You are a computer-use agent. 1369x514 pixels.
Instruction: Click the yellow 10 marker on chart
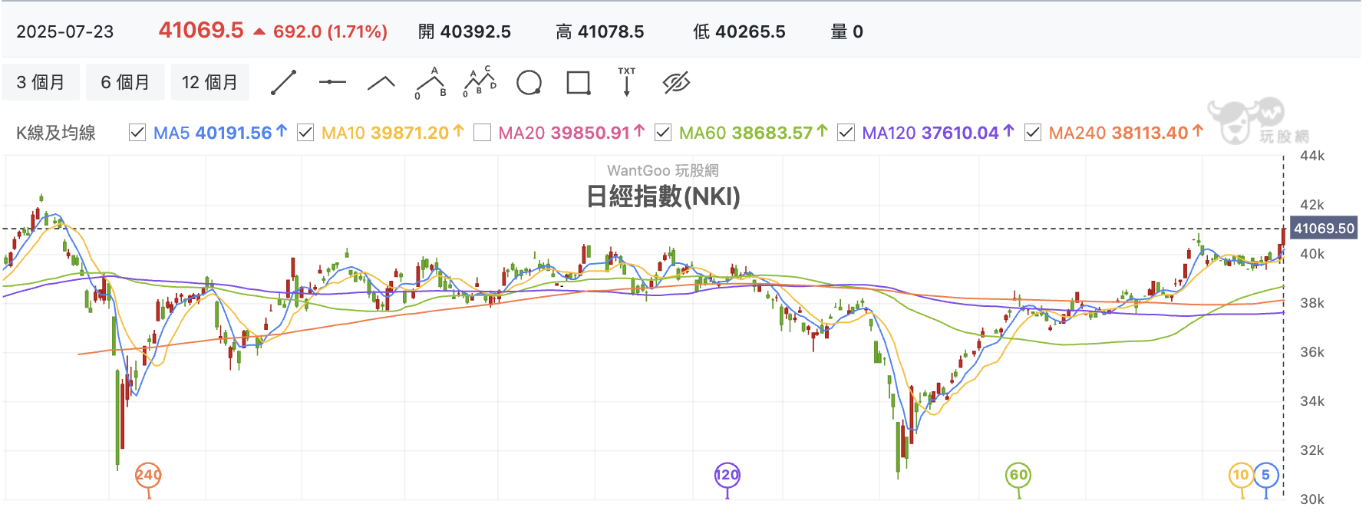tap(1241, 475)
